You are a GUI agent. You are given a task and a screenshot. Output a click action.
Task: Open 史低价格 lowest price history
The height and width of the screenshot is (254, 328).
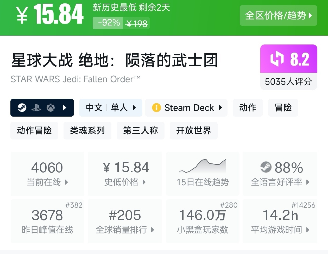[125, 174]
